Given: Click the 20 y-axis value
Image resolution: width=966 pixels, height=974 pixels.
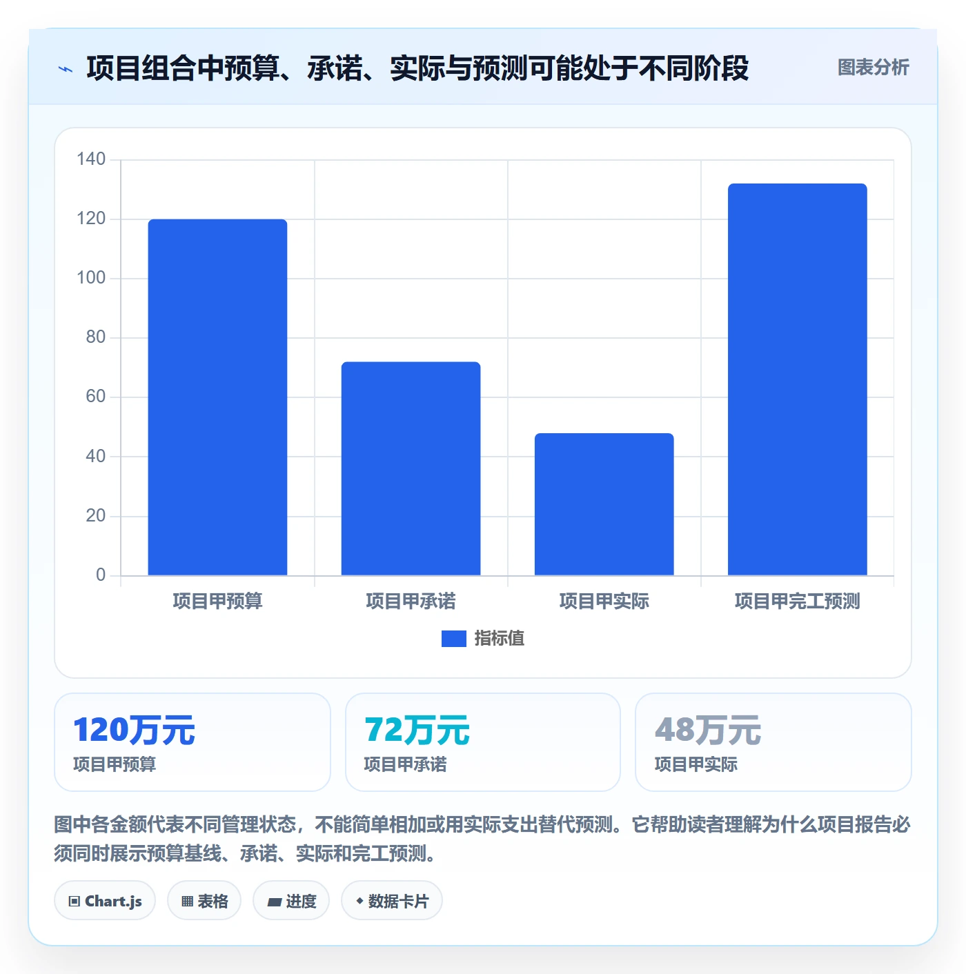Looking at the screenshot, I should (96, 516).
